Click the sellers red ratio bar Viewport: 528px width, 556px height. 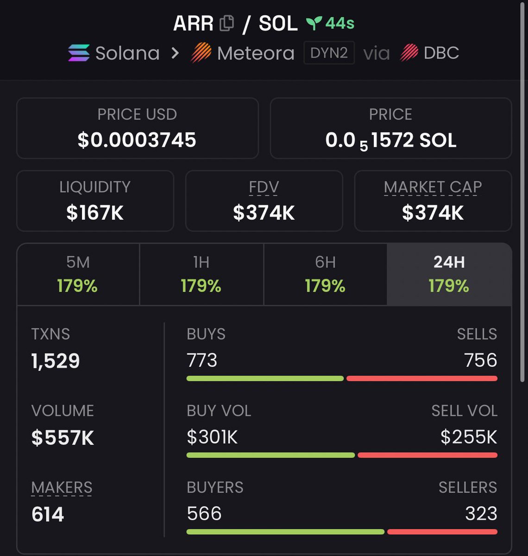pos(442,532)
